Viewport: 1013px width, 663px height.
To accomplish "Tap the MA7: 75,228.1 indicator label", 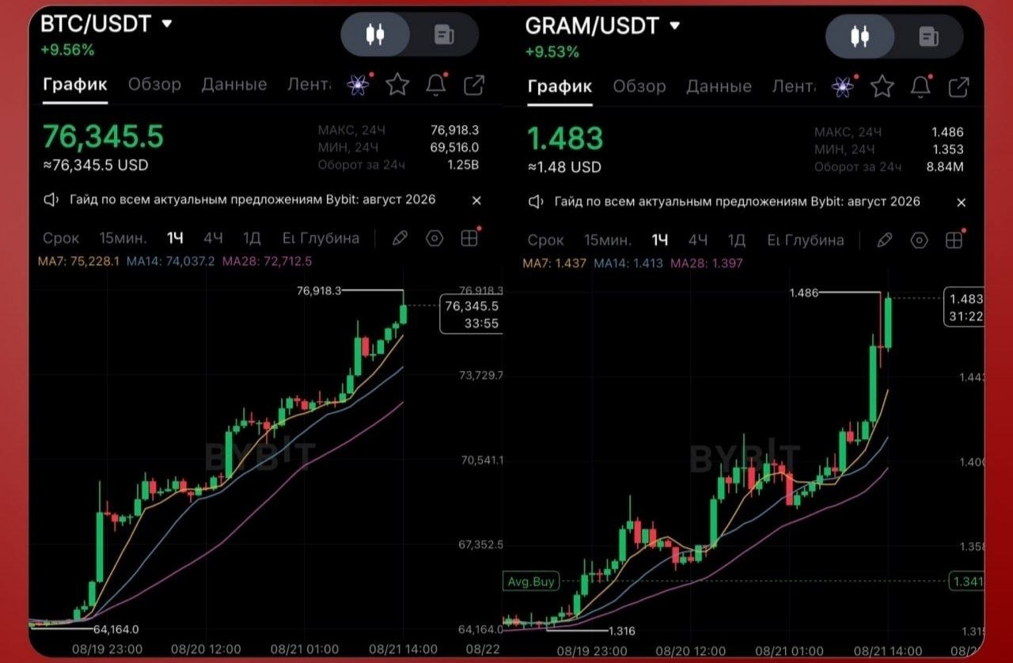I will pyautogui.click(x=78, y=261).
